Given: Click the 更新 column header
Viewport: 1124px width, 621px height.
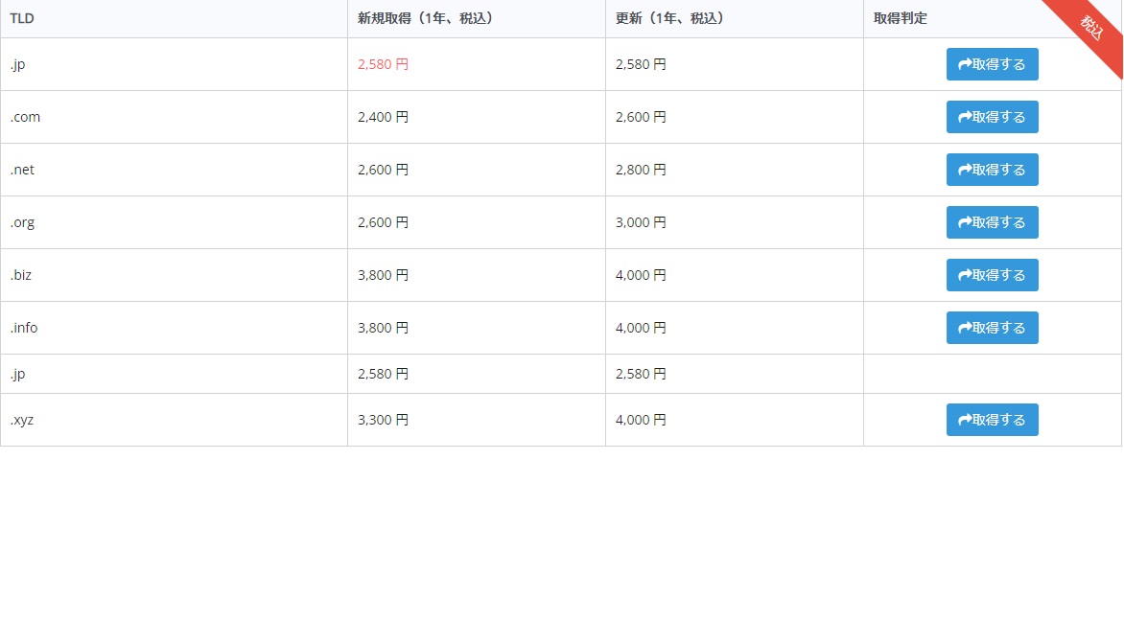Looking at the screenshot, I should tap(669, 18).
